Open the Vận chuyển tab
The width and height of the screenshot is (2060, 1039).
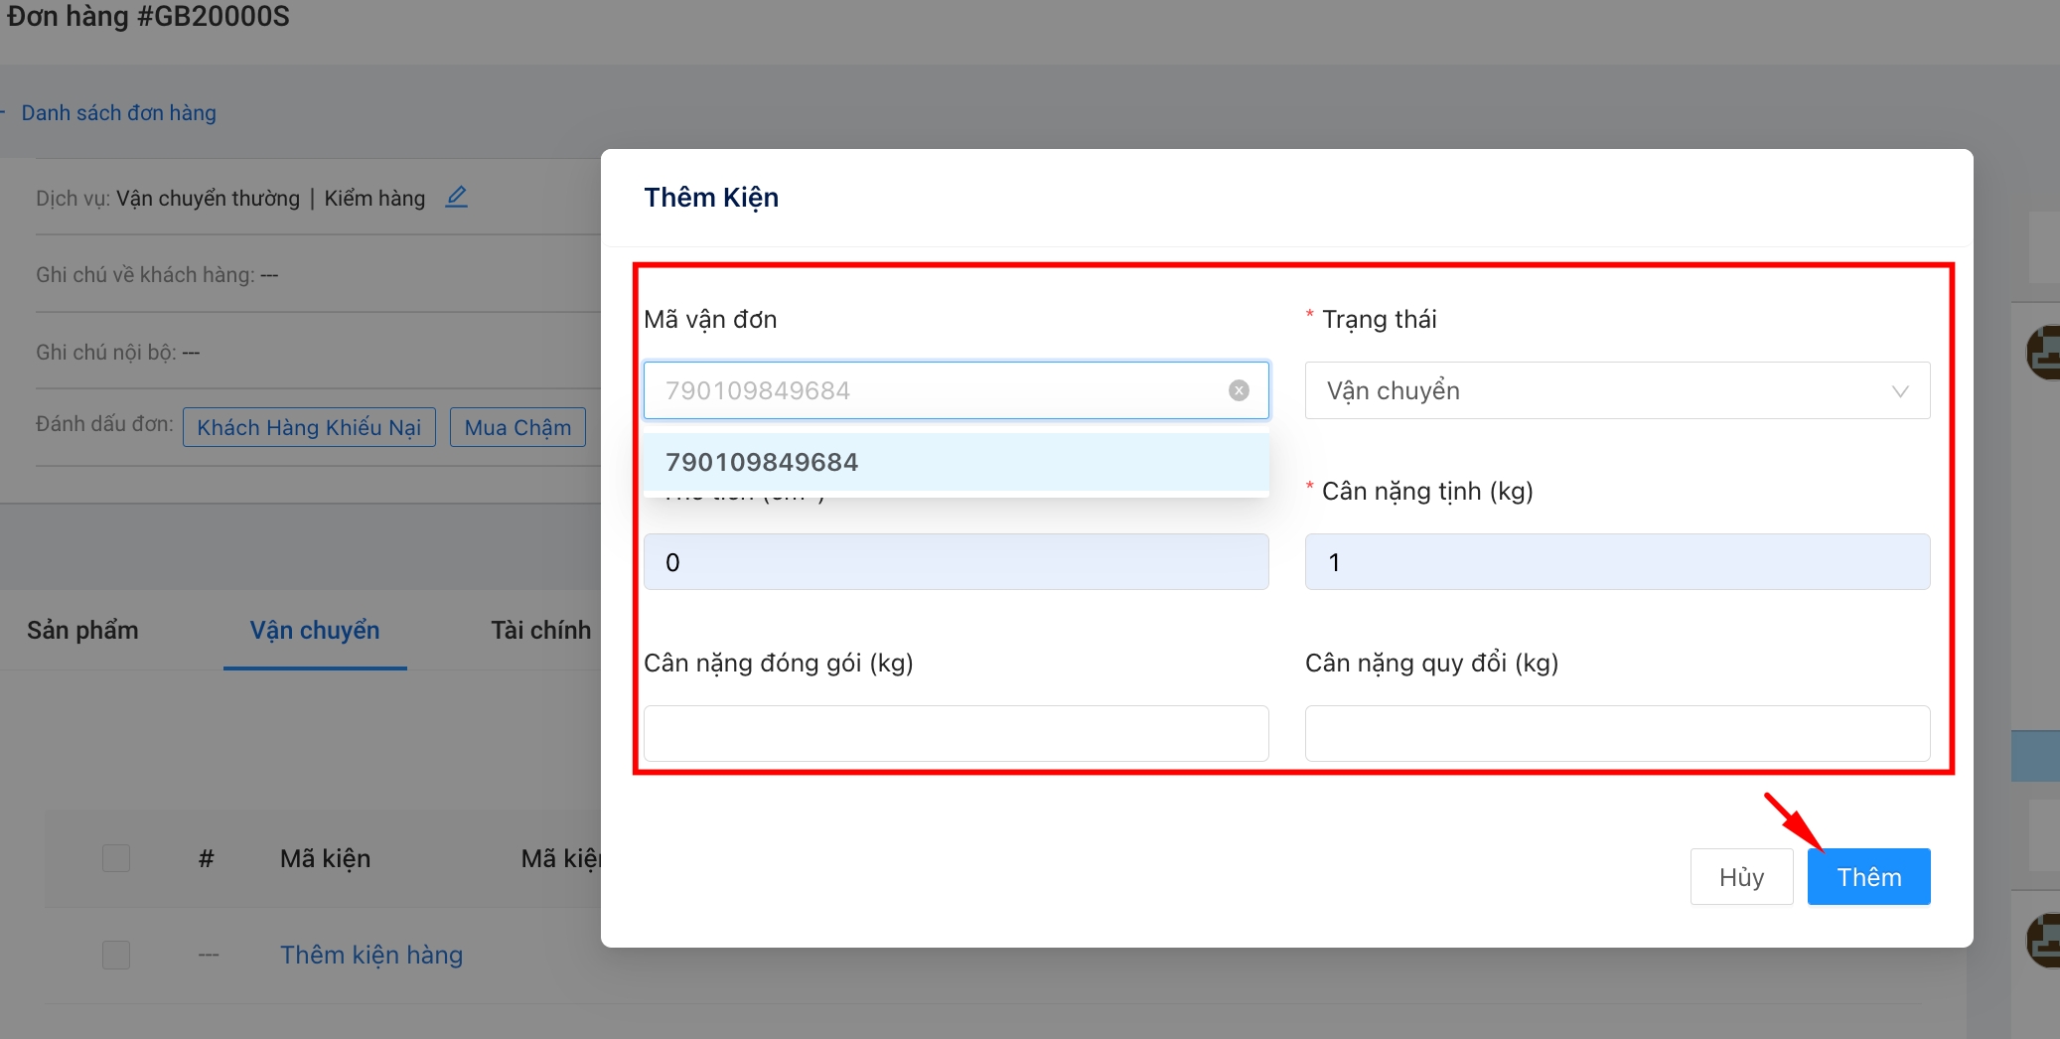coord(315,631)
